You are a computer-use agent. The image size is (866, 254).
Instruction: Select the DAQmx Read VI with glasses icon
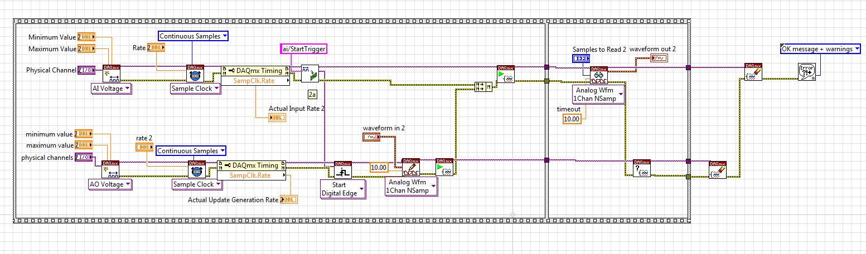point(599,75)
